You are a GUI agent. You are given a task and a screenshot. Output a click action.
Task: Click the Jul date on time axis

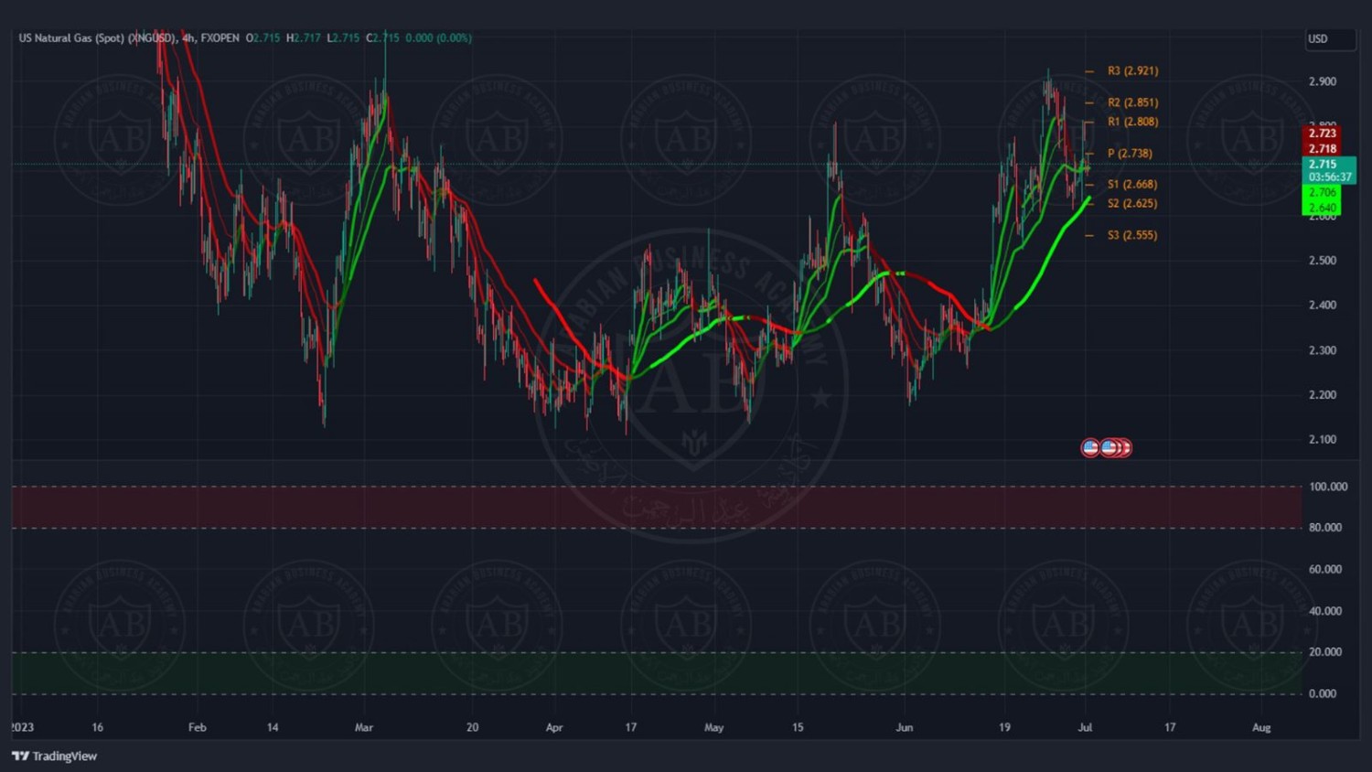[x=1085, y=728]
